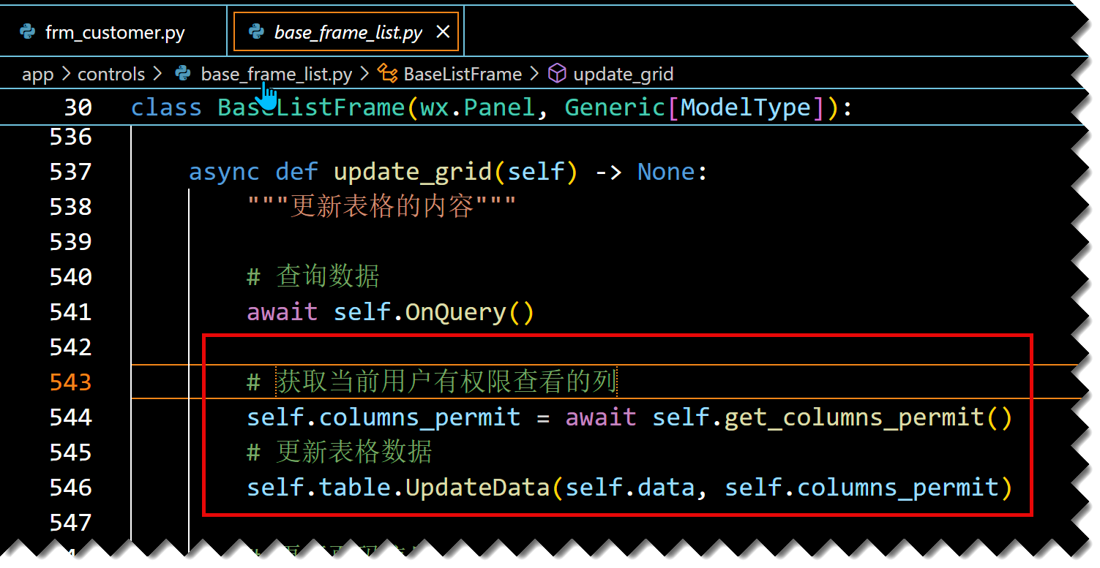Click the get_columns_permit method call
This screenshot has height=568, width=1100.
(x=853, y=417)
